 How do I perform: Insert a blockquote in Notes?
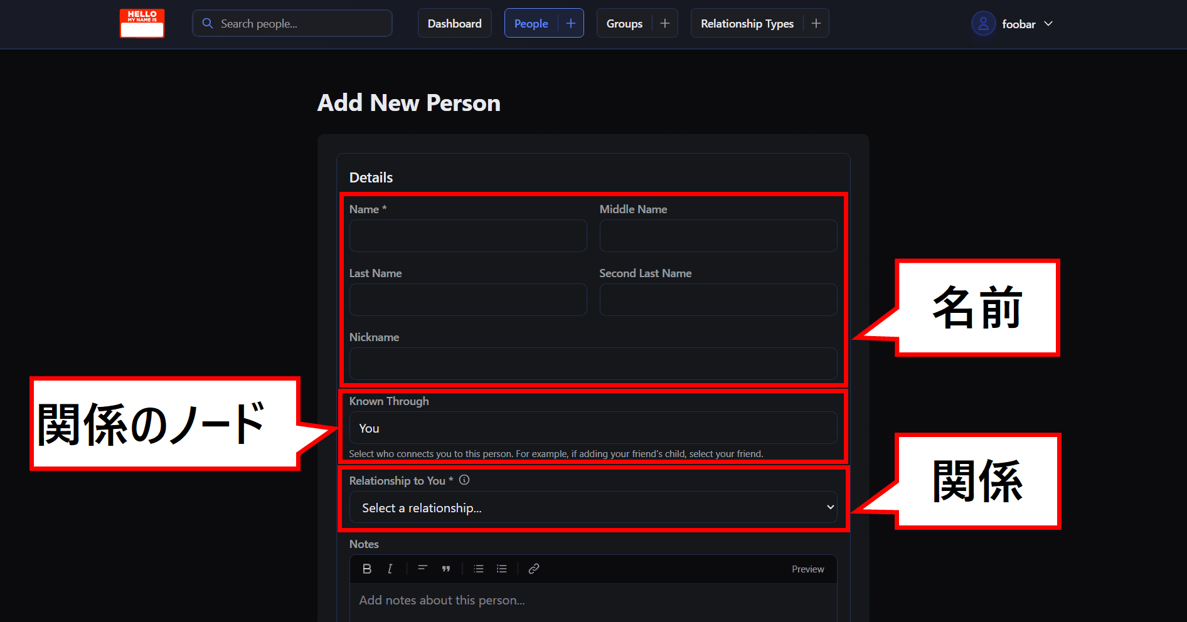click(446, 569)
